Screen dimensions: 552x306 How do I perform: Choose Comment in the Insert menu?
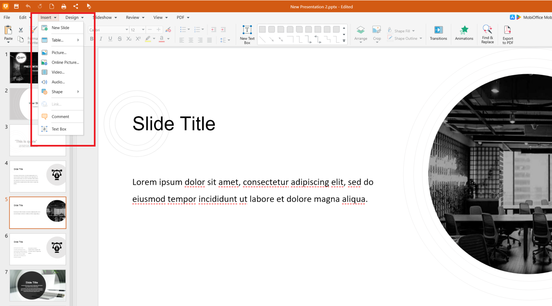60,117
